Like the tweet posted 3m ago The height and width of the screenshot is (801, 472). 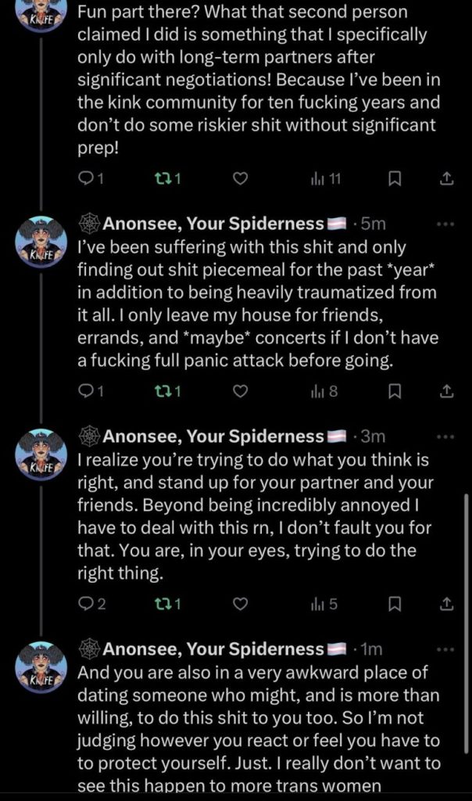241,603
